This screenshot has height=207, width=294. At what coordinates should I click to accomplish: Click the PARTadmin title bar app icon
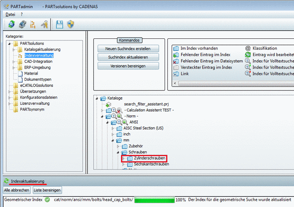coord(6,7)
